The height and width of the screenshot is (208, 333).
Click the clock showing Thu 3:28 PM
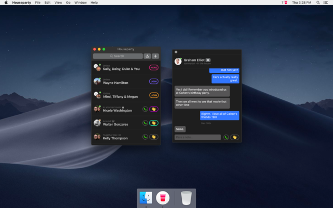pos(301,3)
